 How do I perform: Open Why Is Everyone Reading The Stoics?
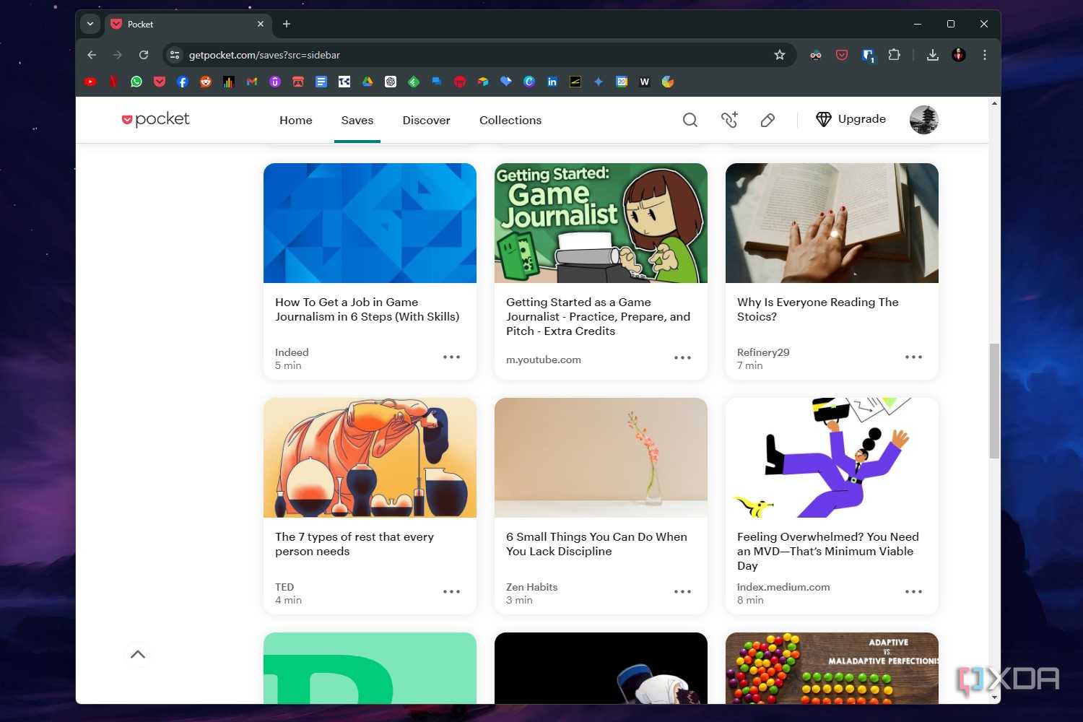coord(817,309)
